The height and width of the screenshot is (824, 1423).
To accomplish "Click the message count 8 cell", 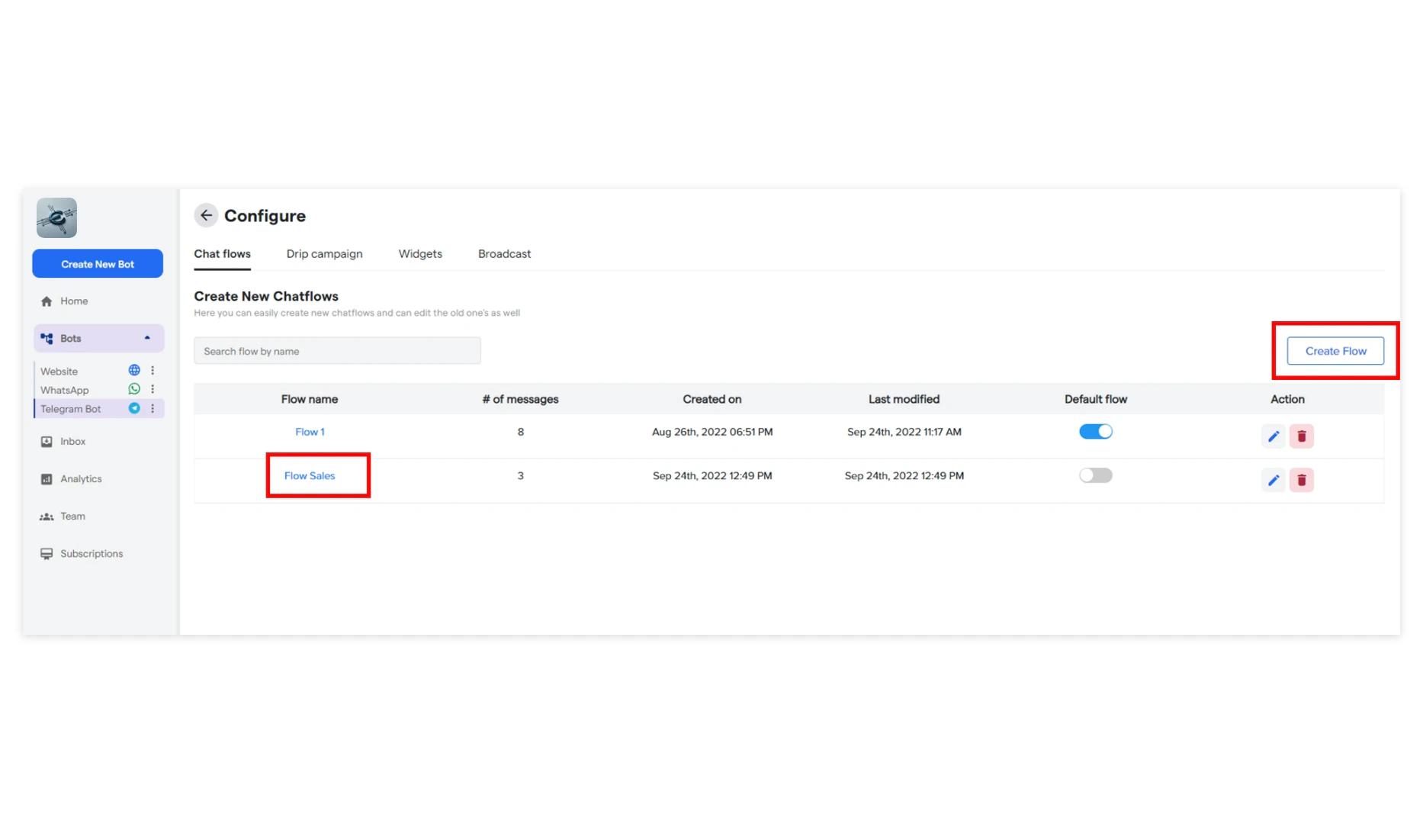I will pyautogui.click(x=521, y=432).
